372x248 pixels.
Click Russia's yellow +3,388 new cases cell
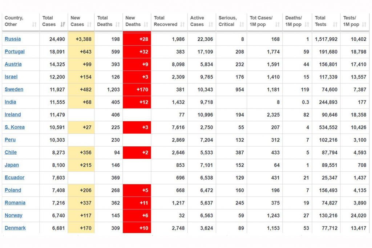tap(81, 39)
